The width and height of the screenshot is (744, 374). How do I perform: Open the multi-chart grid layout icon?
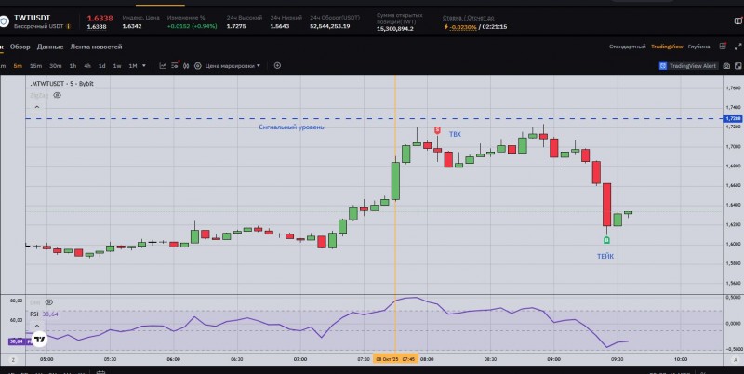pyautogui.click(x=723, y=46)
